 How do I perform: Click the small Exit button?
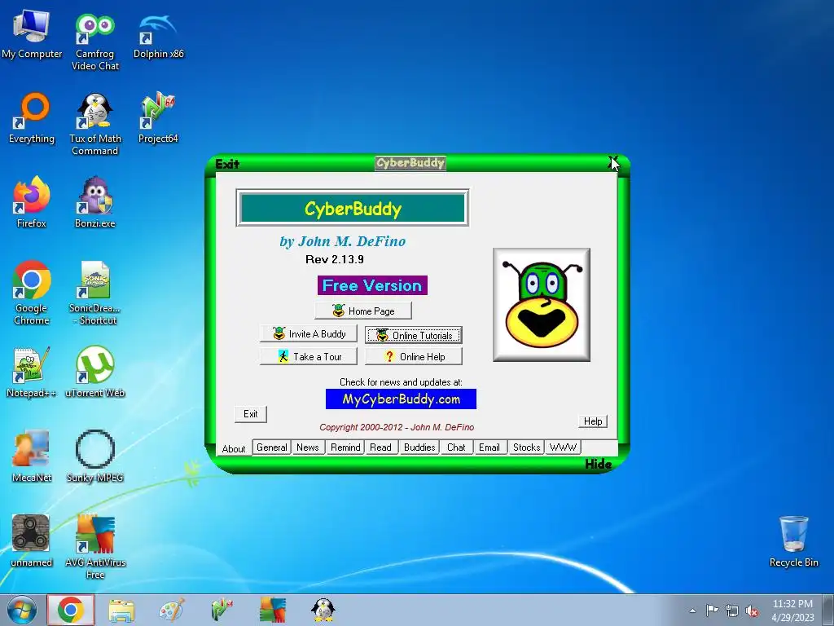(251, 413)
